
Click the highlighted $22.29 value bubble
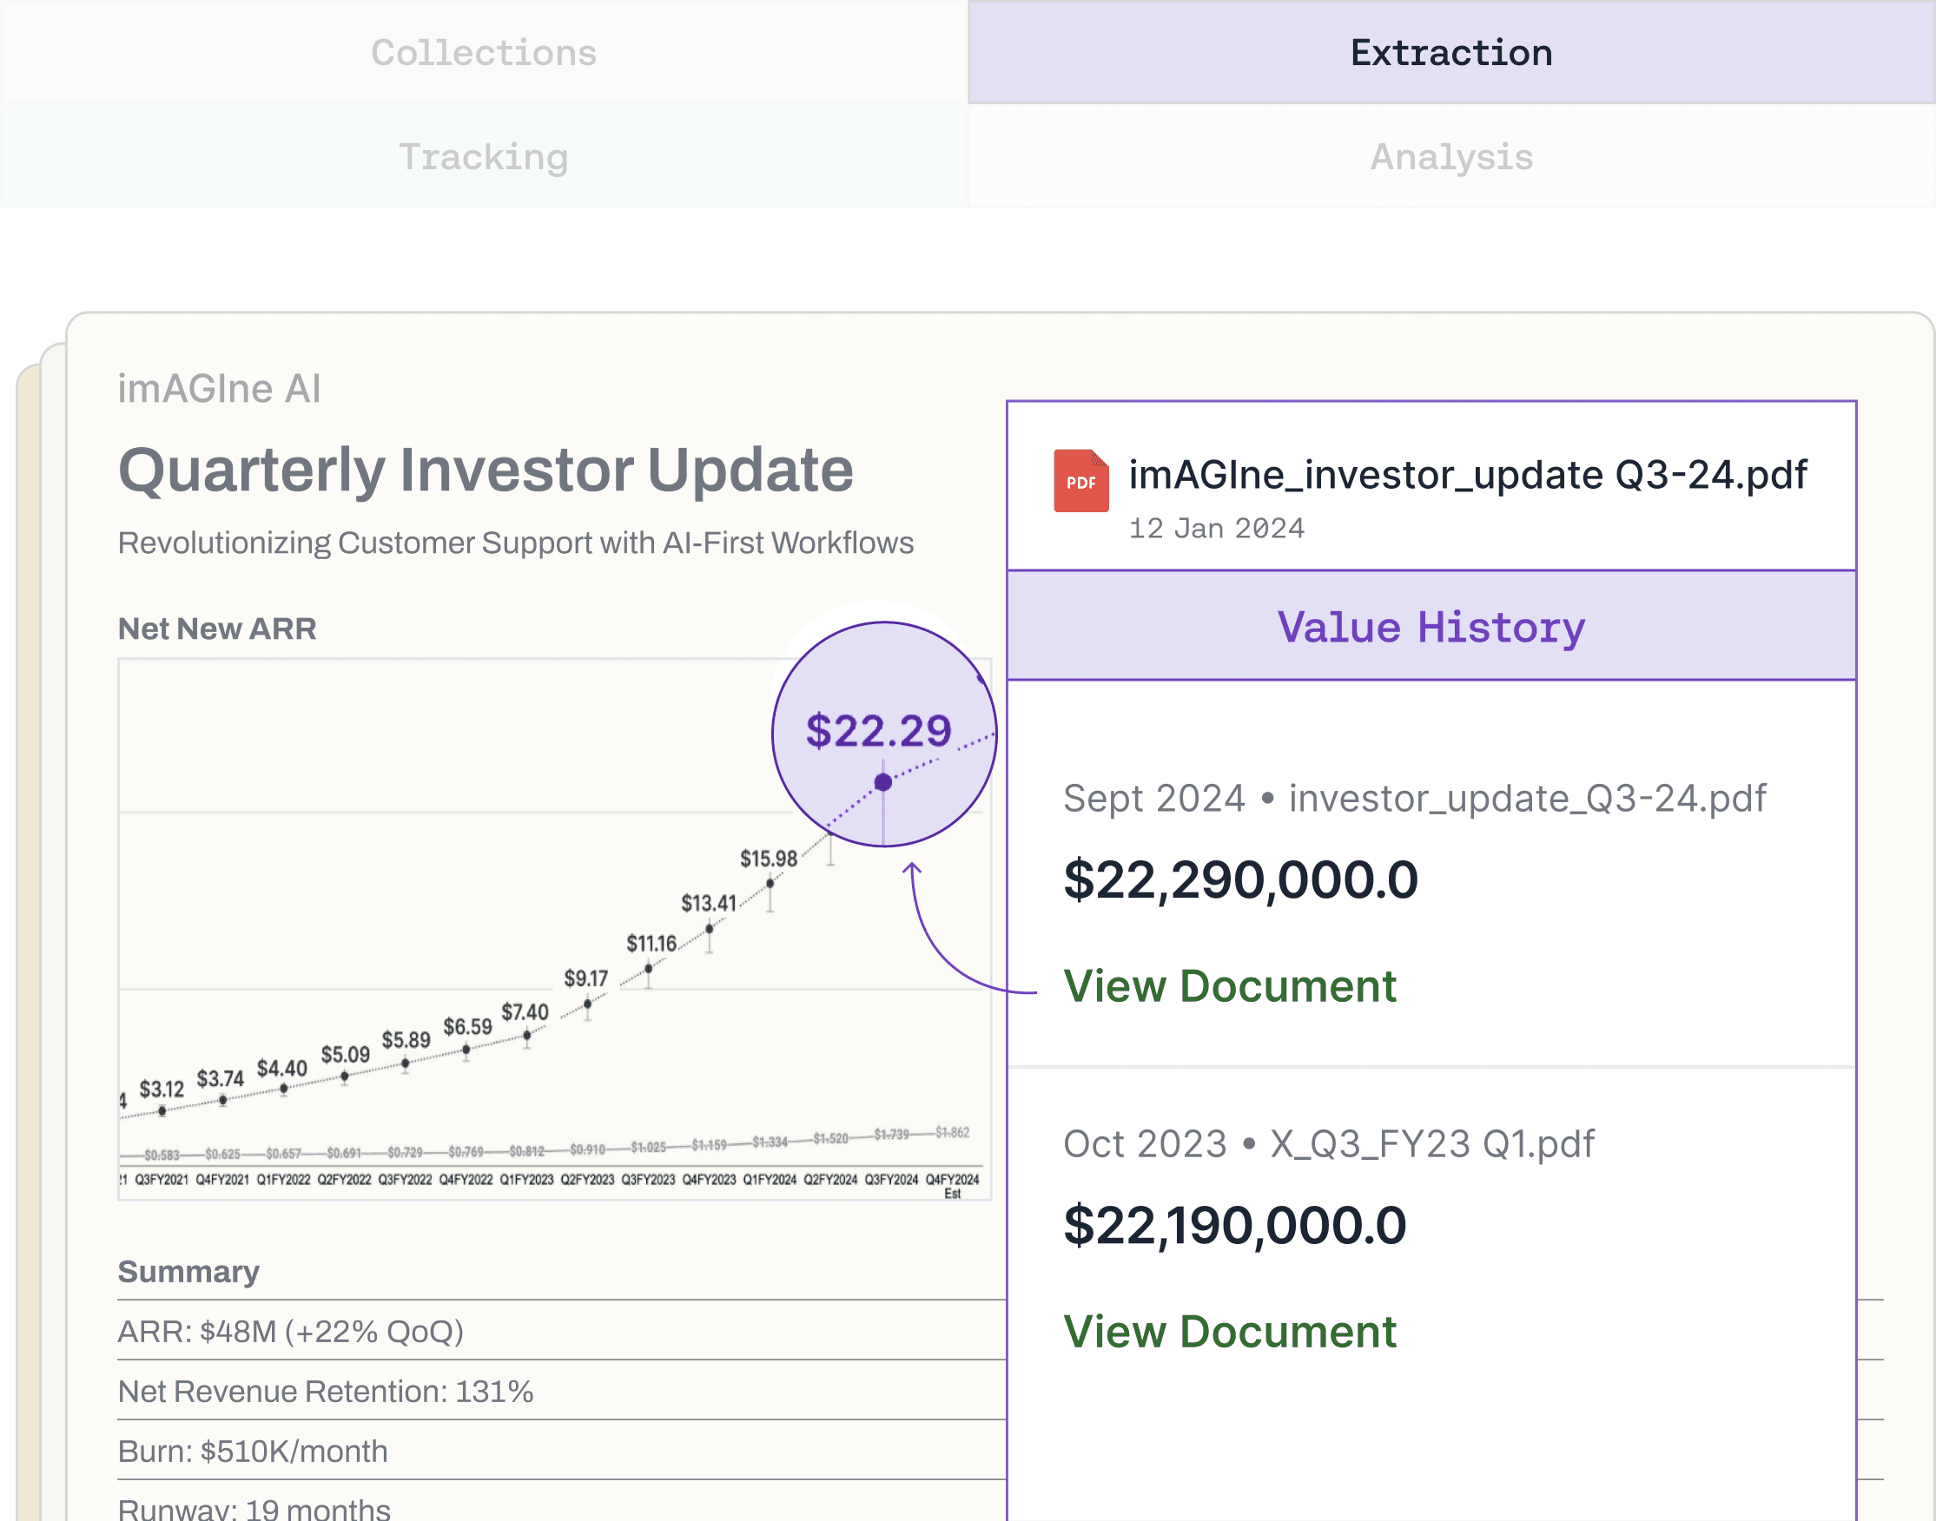coord(878,731)
